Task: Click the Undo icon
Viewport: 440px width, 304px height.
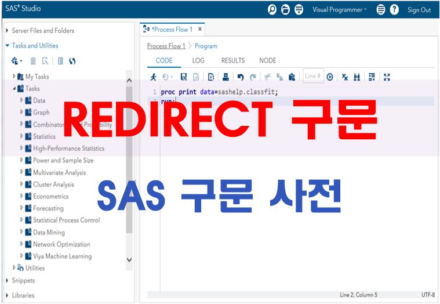Action: (x=241, y=77)
